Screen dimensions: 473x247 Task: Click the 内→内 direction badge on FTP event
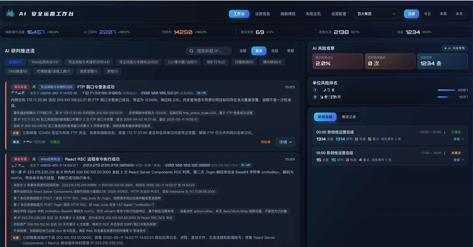pyautogui.click(x=202, y=93)
